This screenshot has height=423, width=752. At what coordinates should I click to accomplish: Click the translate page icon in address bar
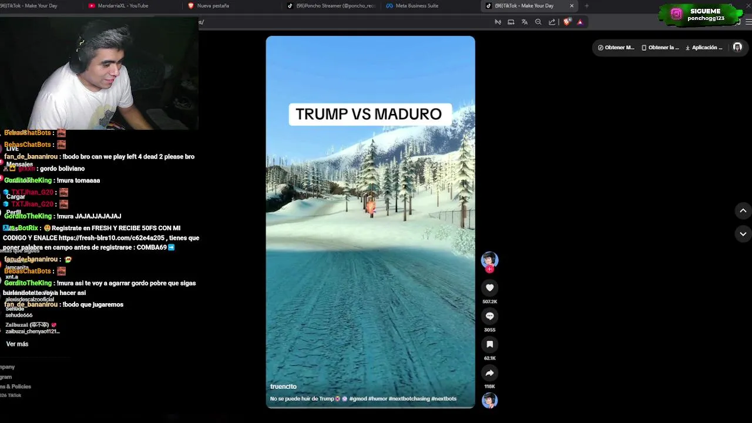coord(525,22)
